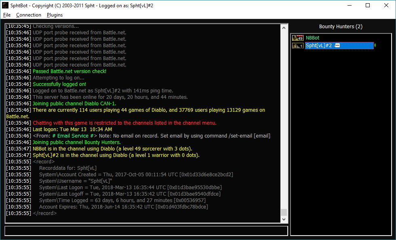
Task: Click the speech bubble icon beside Spht[vL]#2
Action: (337, 45)
